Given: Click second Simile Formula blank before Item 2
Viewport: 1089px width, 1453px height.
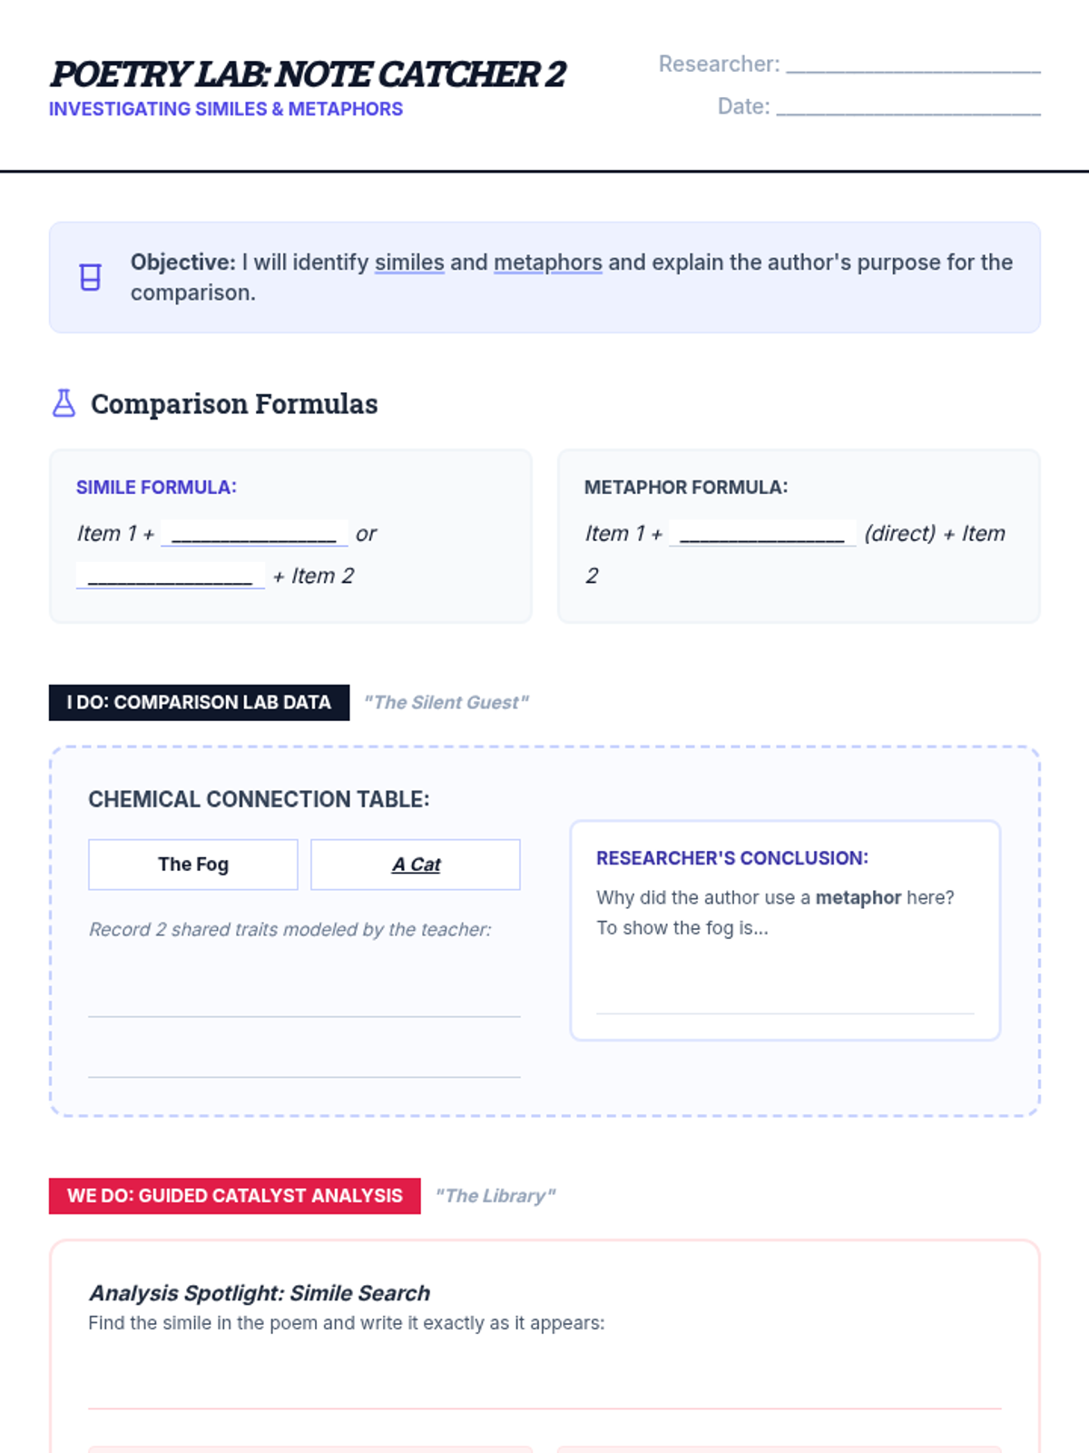Looking at the screenshot, I should [171, 576].
